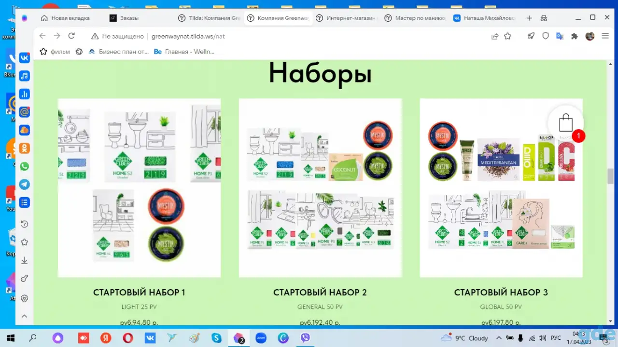
Task: Click the greenwaynat.tilda.ws address field
Action: pos(188,36)
